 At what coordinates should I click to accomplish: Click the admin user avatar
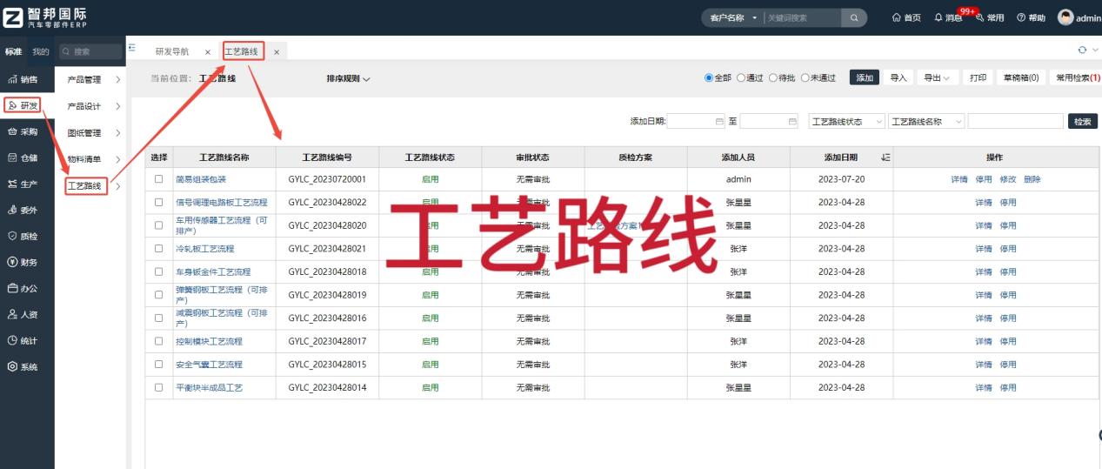1065,17
